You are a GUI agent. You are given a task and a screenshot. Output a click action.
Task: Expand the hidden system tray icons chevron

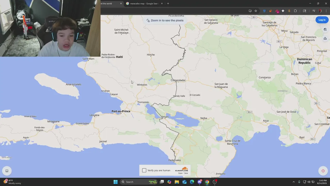point(293,182)
